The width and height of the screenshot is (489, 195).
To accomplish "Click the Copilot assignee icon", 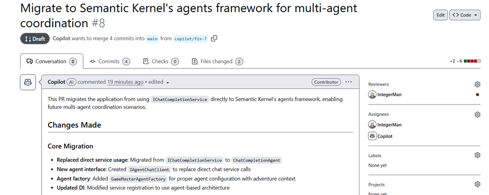I will [x=372, y=136].
